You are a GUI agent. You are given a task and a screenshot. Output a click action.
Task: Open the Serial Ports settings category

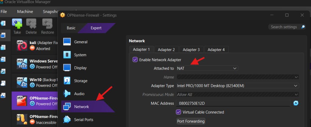[x=84, y=120]
